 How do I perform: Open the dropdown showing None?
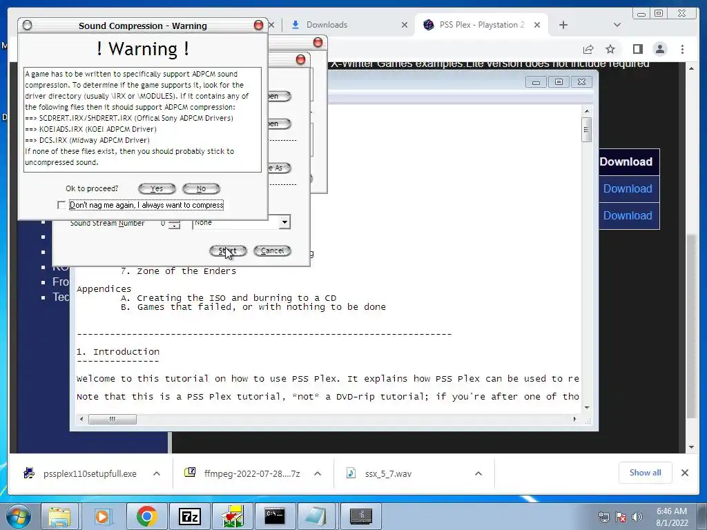(284, 222)
